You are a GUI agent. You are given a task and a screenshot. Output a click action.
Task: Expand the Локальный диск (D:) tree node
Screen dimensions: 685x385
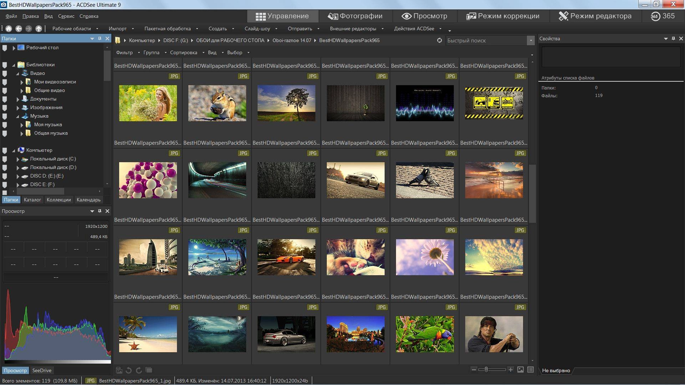click(x=18, y=168)
